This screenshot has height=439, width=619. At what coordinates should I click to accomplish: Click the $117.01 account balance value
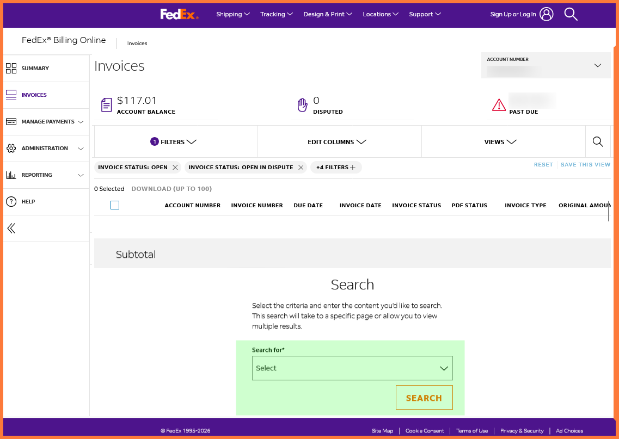(137, 100)
